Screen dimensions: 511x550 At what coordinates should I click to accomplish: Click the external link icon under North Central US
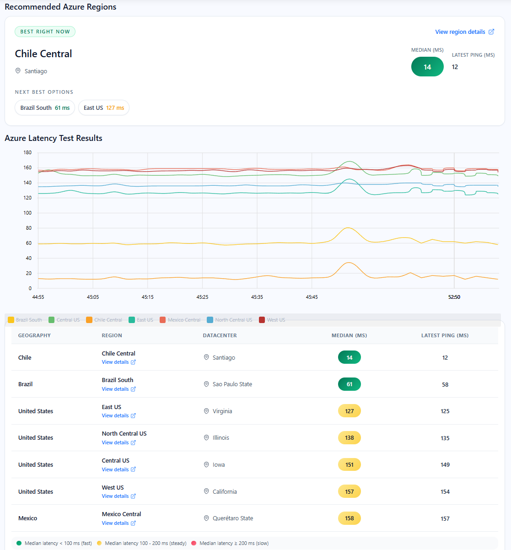(133, 442)
